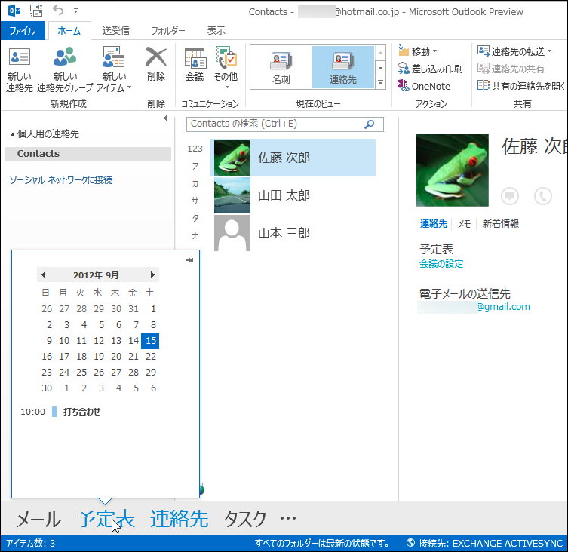
Task: Click Open Shared Contacts (共有の連絡先を開く)
Action: (x=521, y=86)
